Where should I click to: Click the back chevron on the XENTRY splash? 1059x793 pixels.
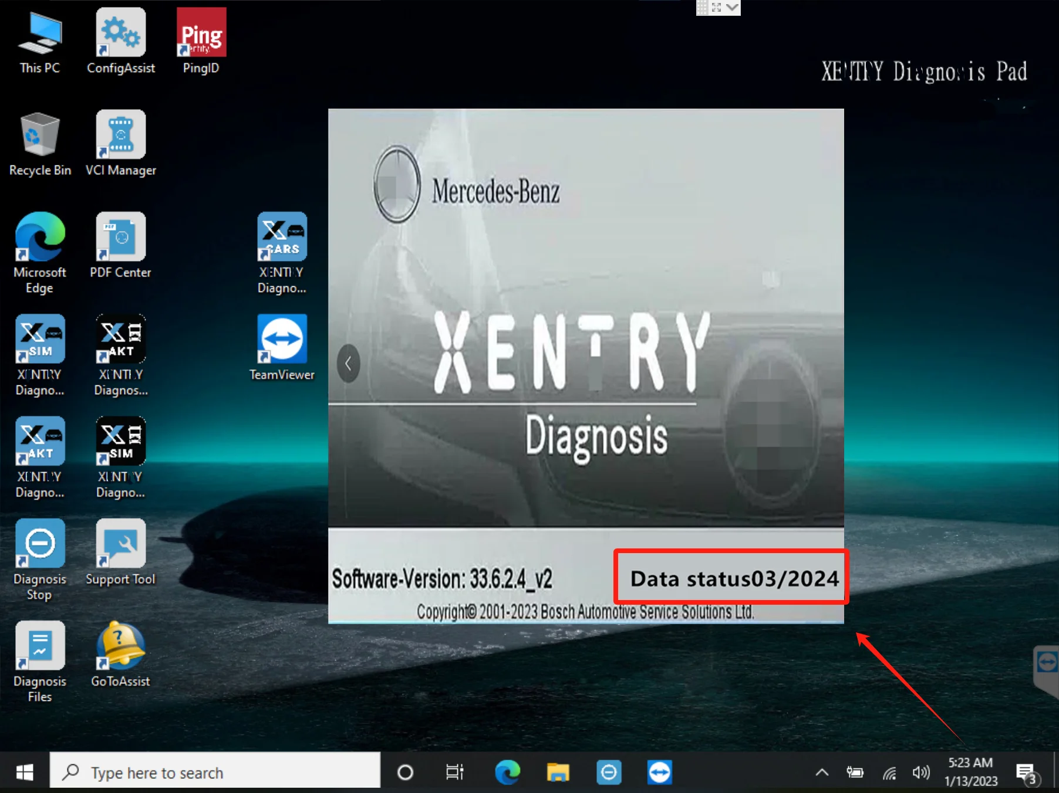(x=348, y=364)
